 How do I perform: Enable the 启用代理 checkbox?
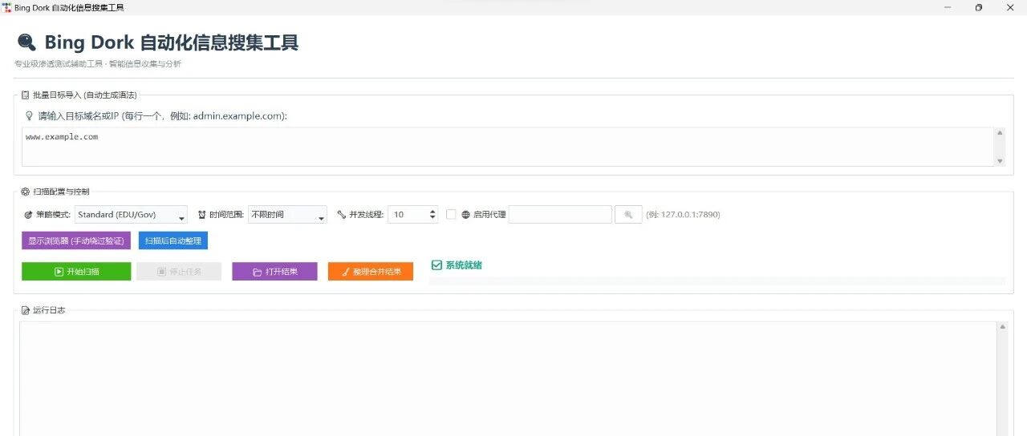pos(451,215)
